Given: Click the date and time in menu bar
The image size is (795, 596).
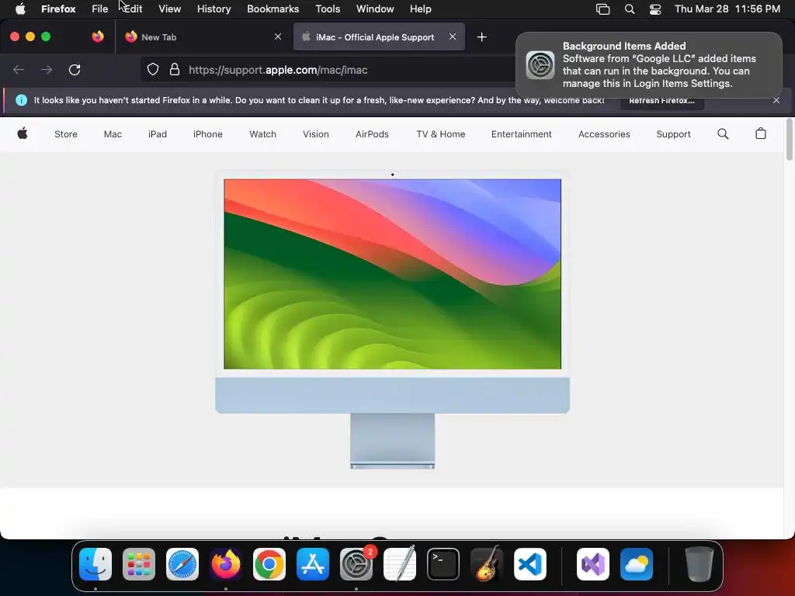Looking at the screenshot, I should [x=727, y=9].
